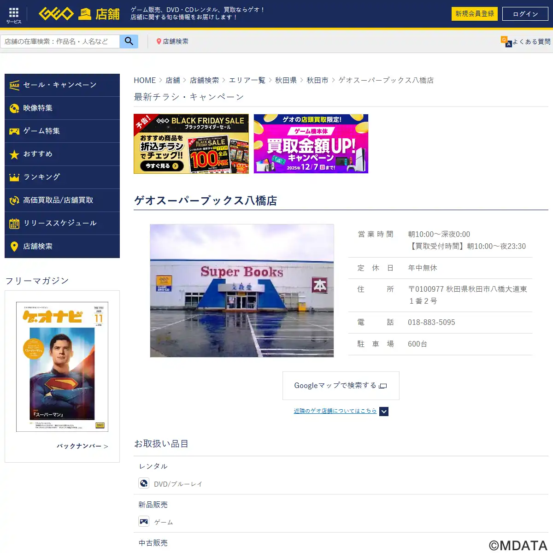Click the ゲーム controller icon under 新品販売
The height and width of the screenshot is (553, 553).
coord(144,521)
